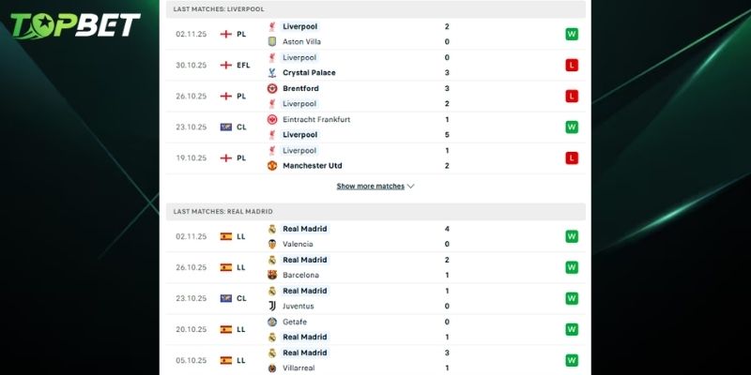
Task: Click the England flag beside EFL
Action: point(225,65)
